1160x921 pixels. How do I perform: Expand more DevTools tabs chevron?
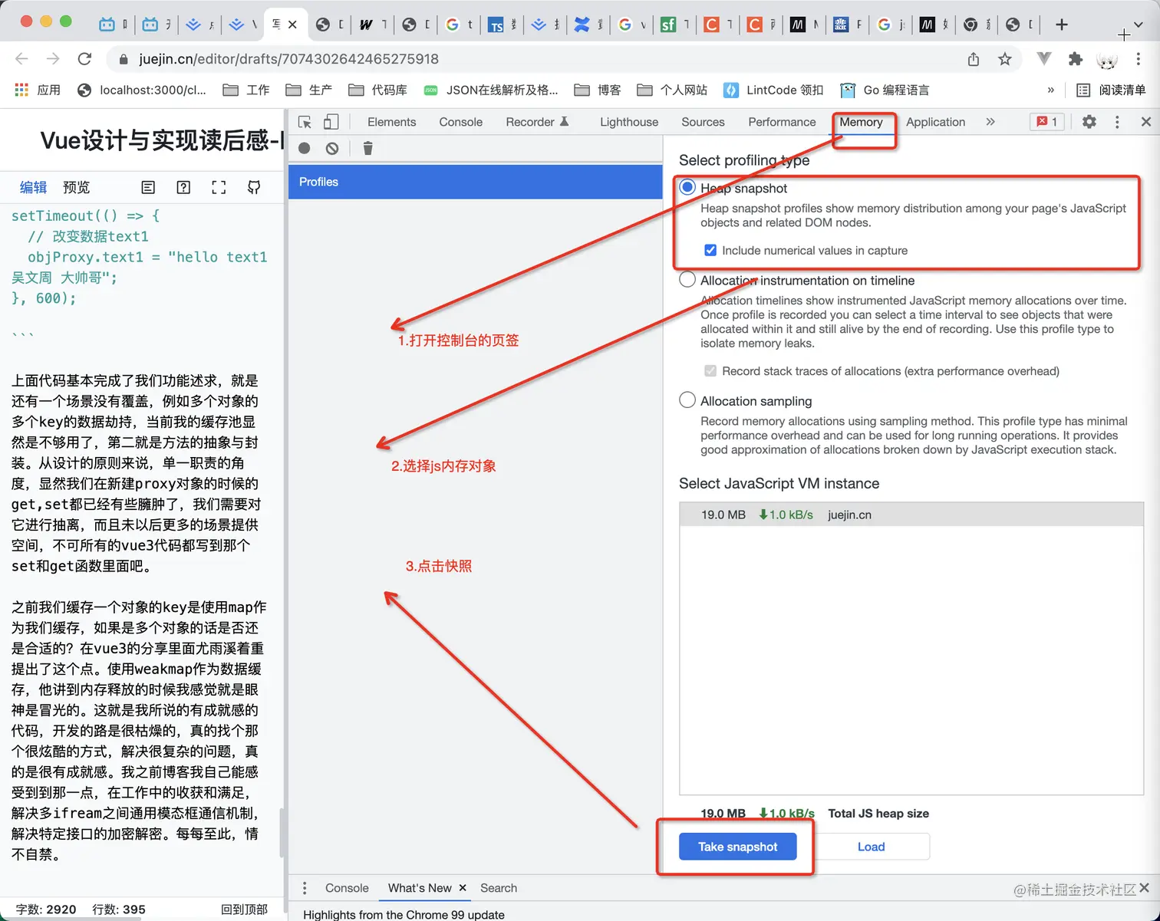click(x=990, y=121)
